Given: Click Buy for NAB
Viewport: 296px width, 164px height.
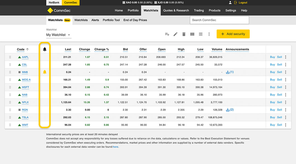Looking at the screenshot, I should [272, 95].
